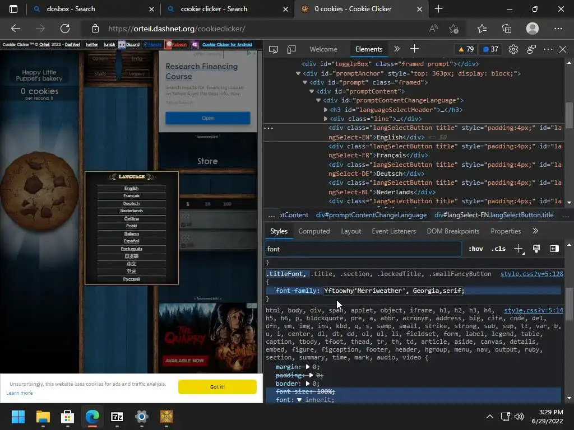Viewport: 574px width, 430px height.
Task: Choose Français in Language dialog
Action: (131, 196)
